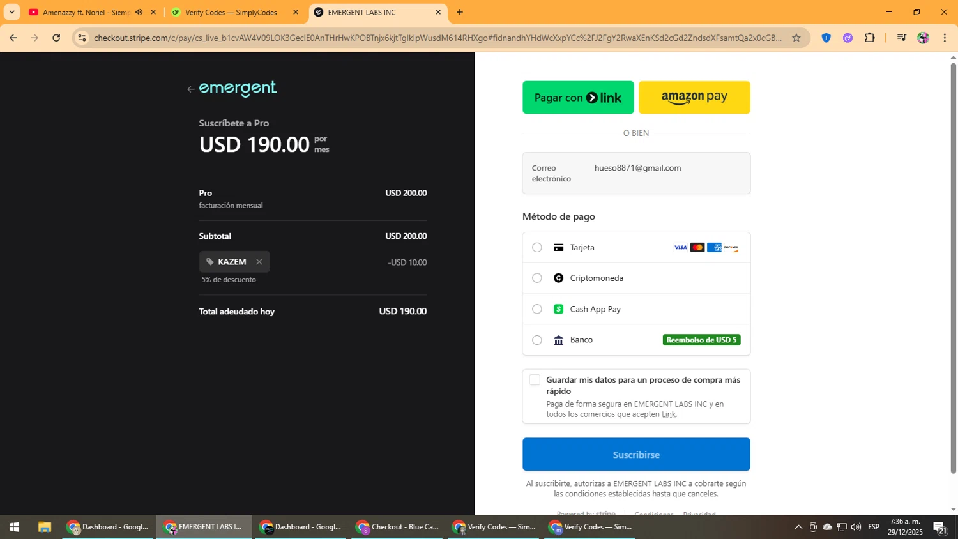Screen dimensions: 958x539
Task: Open the Chrome profile avatar
Action: 923,38
